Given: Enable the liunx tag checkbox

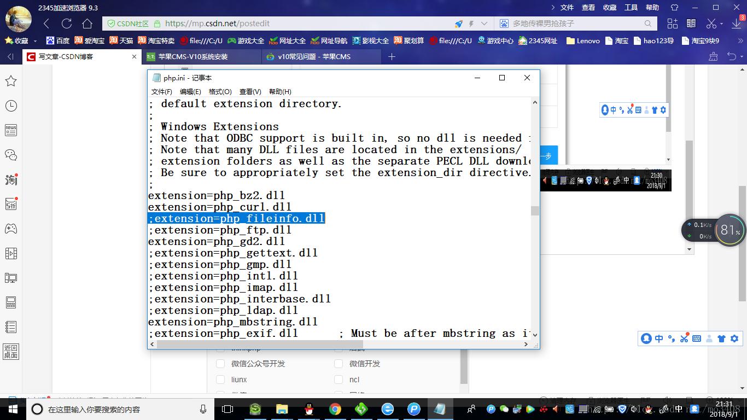Looking at the screenshot, I should pyautogui.click(x=220, y=380).
